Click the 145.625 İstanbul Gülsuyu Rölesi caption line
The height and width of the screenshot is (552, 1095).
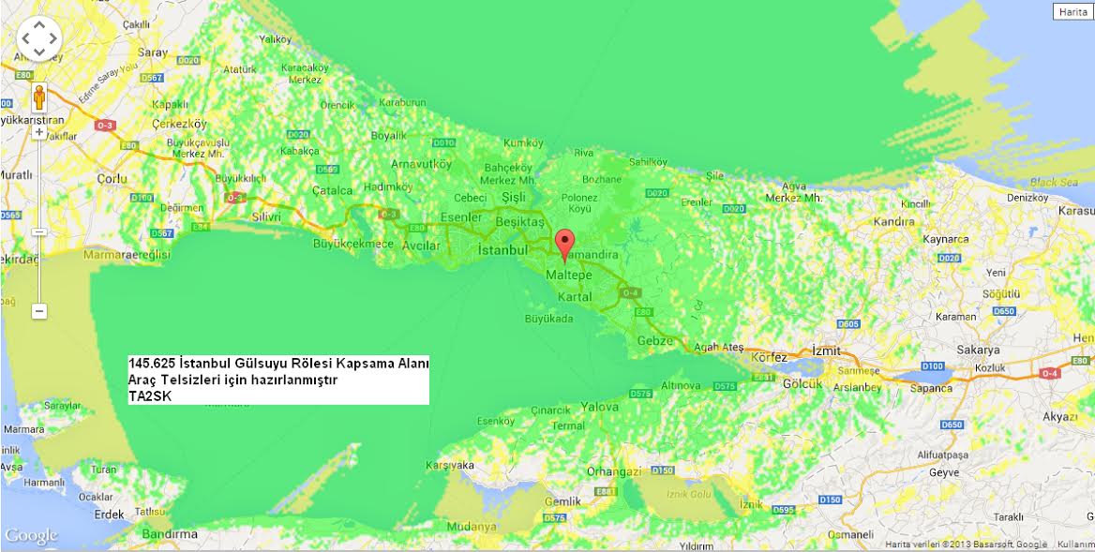tap(278, 364)
